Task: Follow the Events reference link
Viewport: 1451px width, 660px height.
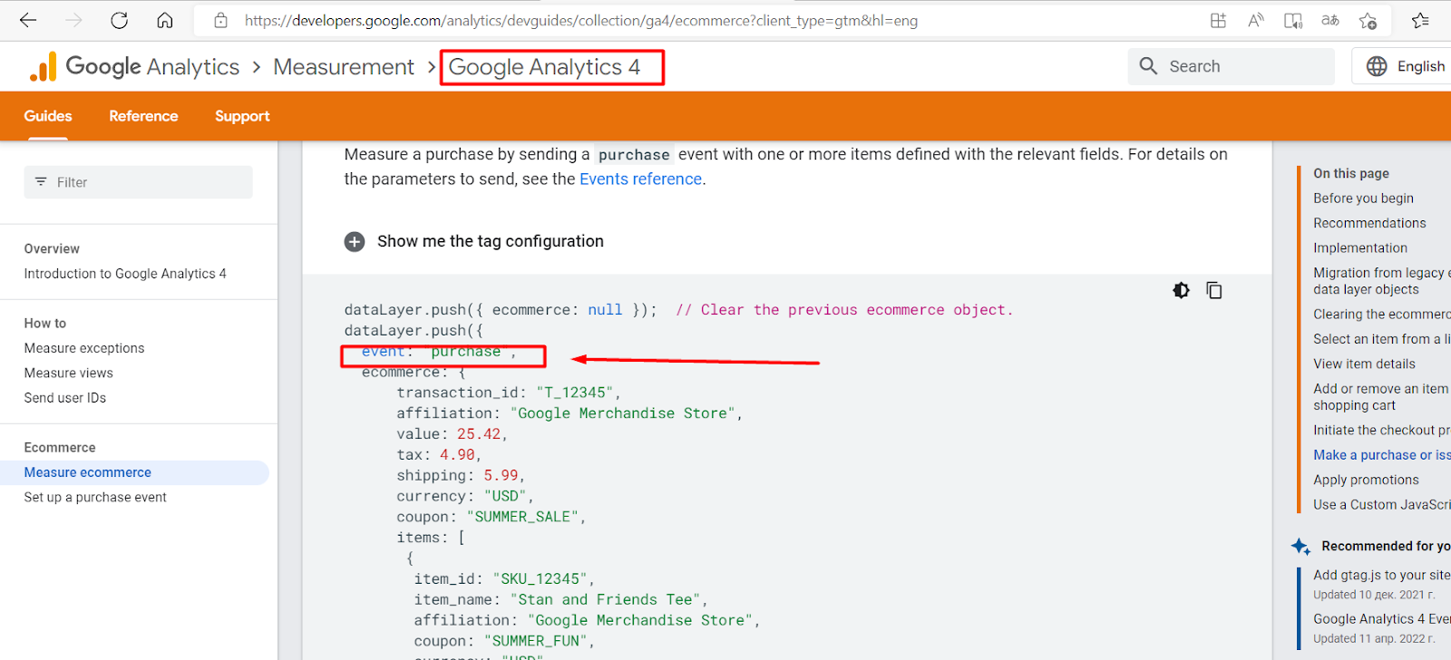Action: coord(640,179)
